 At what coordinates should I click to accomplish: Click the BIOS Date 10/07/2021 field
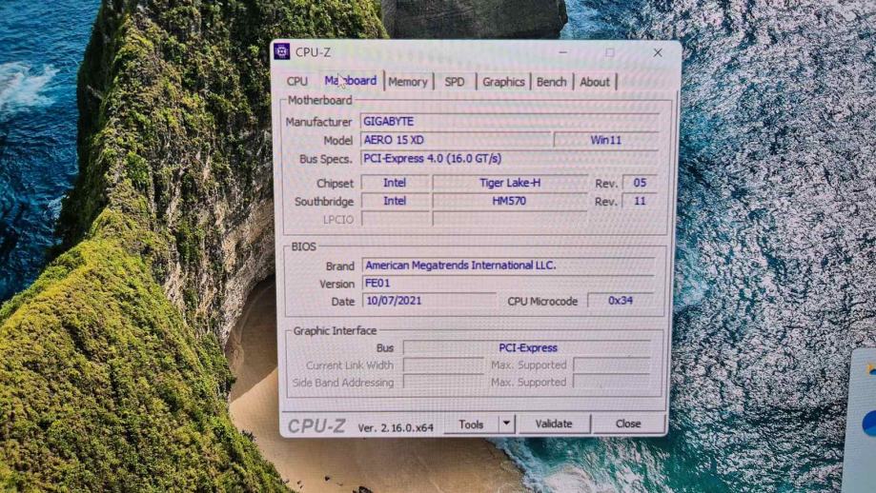coord(429,301)
